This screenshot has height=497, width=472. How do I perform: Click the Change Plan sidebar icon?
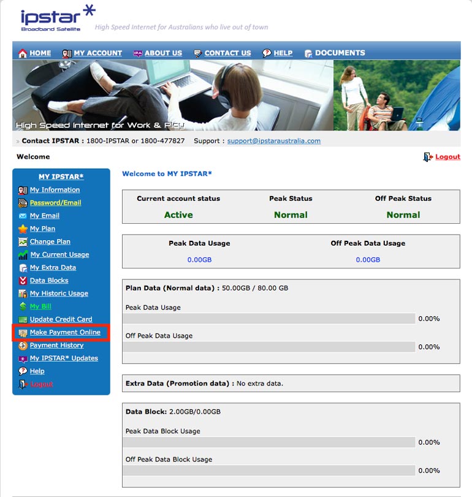click(23, 242)
